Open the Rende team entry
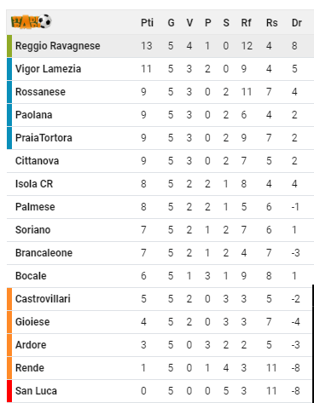The height and width of the screenshot is (403, 314). pos(30,368)
